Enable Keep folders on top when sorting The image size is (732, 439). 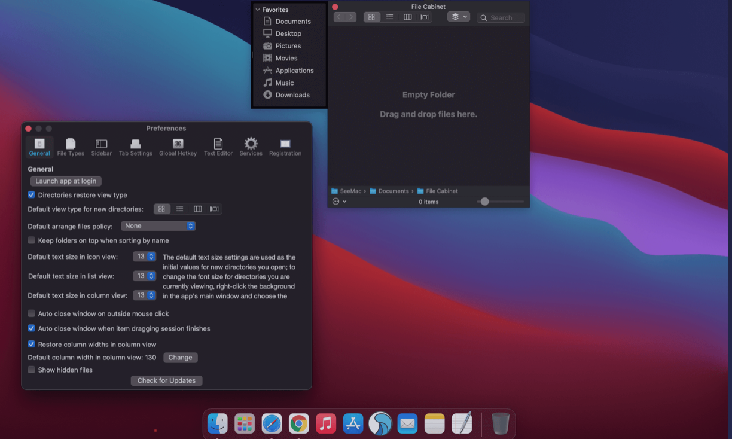pyautogui.click(x=31, y=240)
